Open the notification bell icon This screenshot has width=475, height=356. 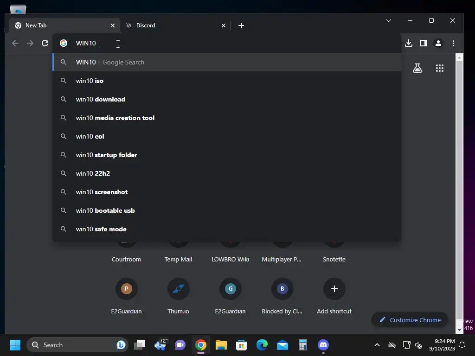462,345
